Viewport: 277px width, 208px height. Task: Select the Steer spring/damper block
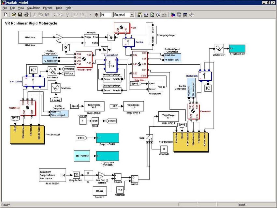click(x=112, y=90)
